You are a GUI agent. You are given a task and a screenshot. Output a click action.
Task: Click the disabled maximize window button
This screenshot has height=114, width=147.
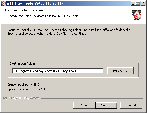138,4
